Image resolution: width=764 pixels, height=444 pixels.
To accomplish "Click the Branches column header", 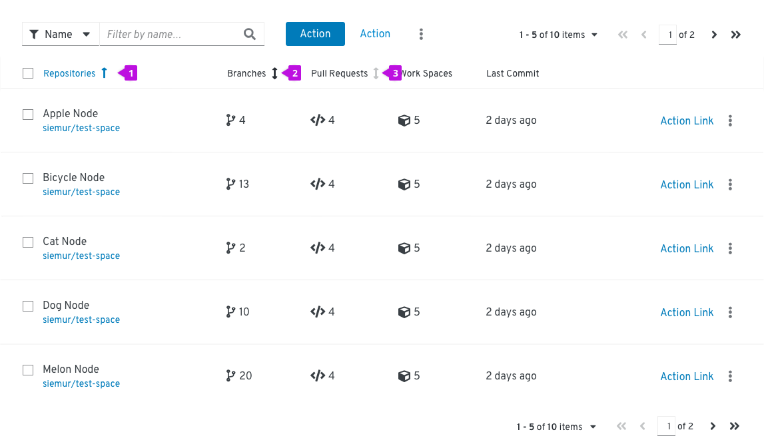I will tap(246, 73).
